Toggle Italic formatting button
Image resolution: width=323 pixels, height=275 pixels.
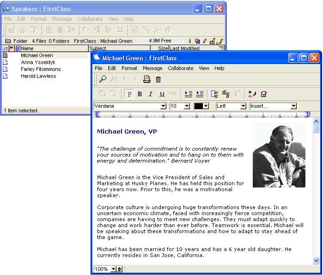(151, 94)
